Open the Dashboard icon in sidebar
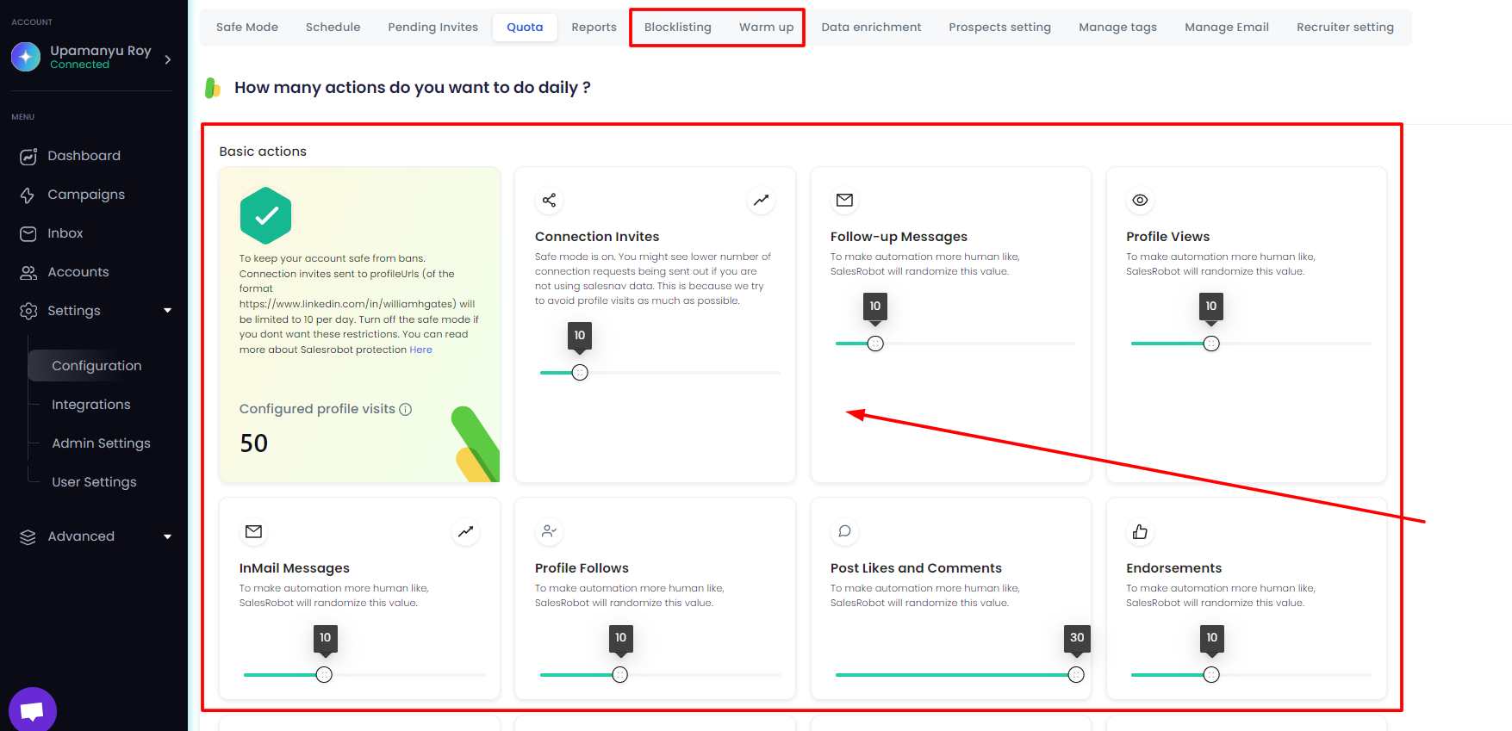 point(28,156)
